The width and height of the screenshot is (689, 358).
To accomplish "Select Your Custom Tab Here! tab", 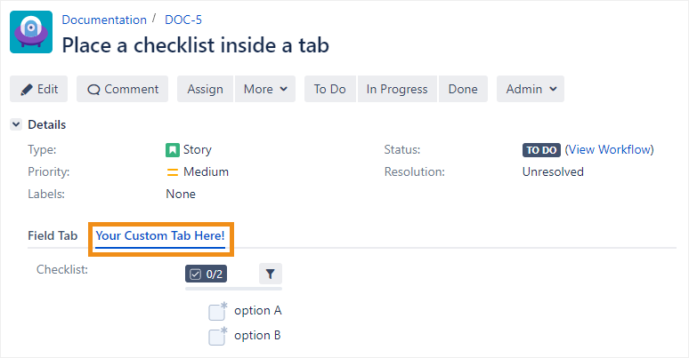I will (x=160, y=236).
